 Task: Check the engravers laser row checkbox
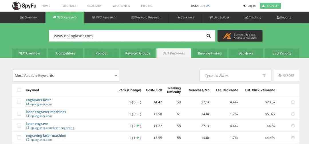(x=19, y=102)
